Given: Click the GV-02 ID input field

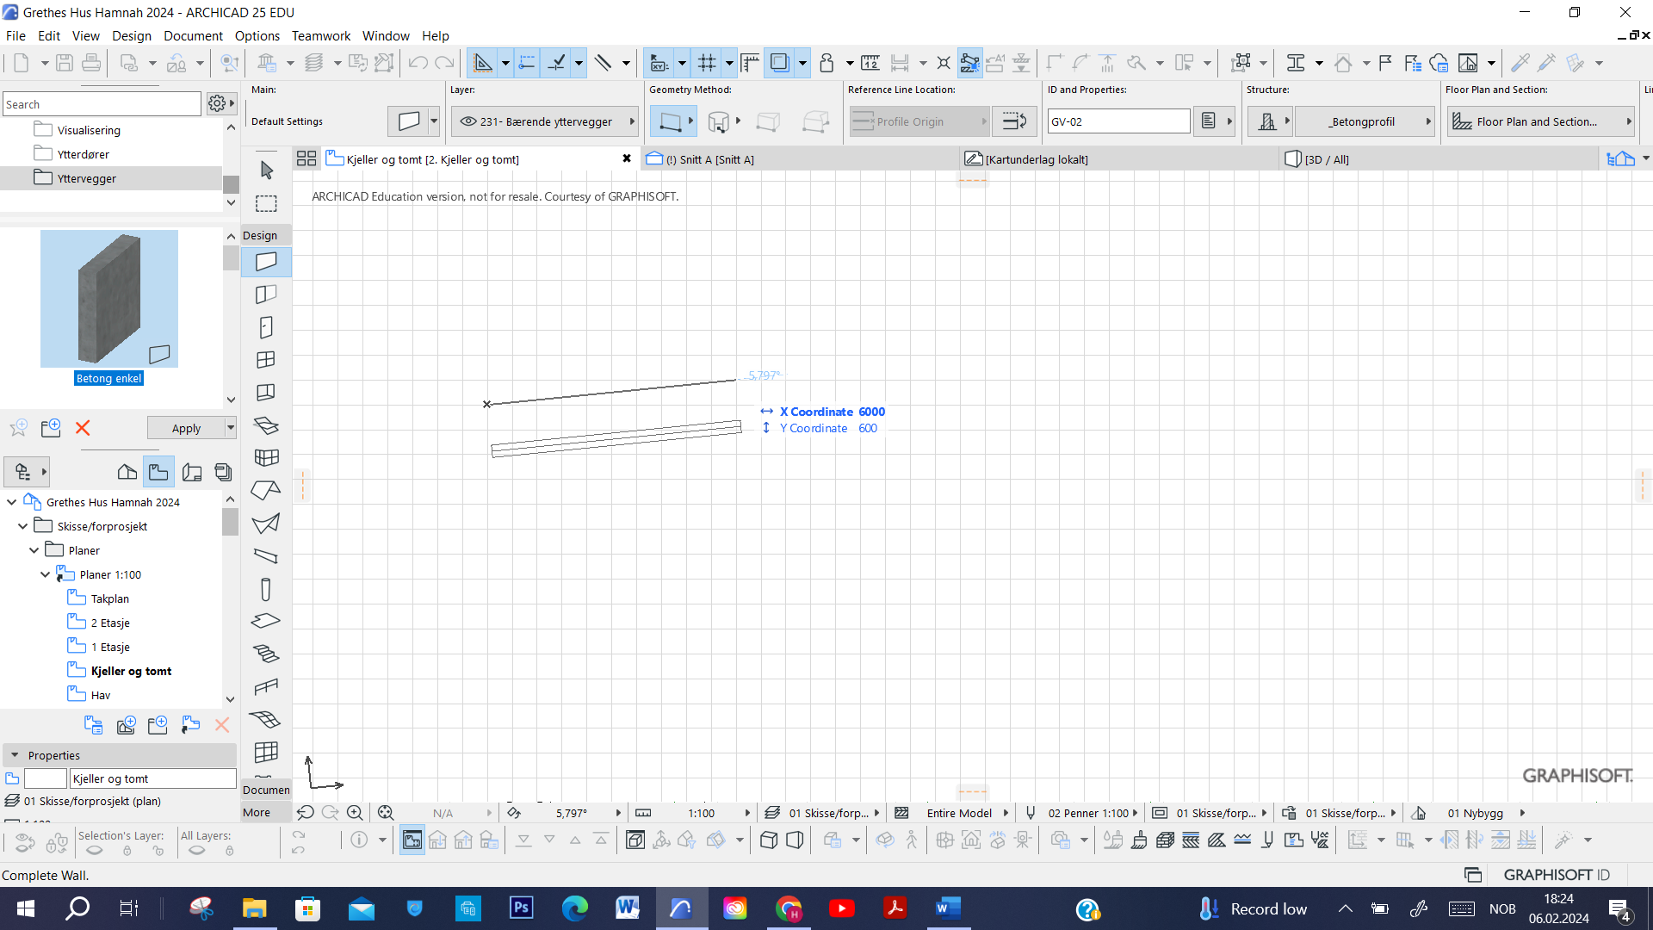Looking at the screenshot, I should click(1117, 121).
